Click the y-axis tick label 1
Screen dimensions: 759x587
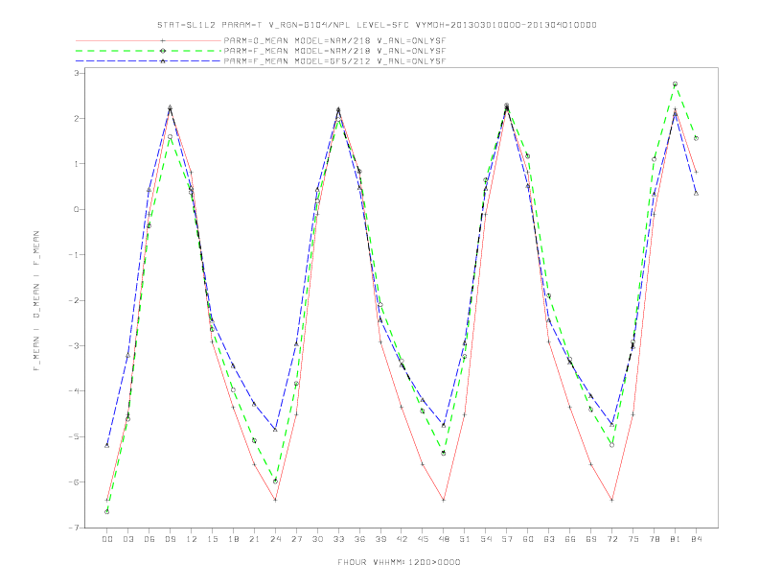pyautogui.click(x=77, y=164)
